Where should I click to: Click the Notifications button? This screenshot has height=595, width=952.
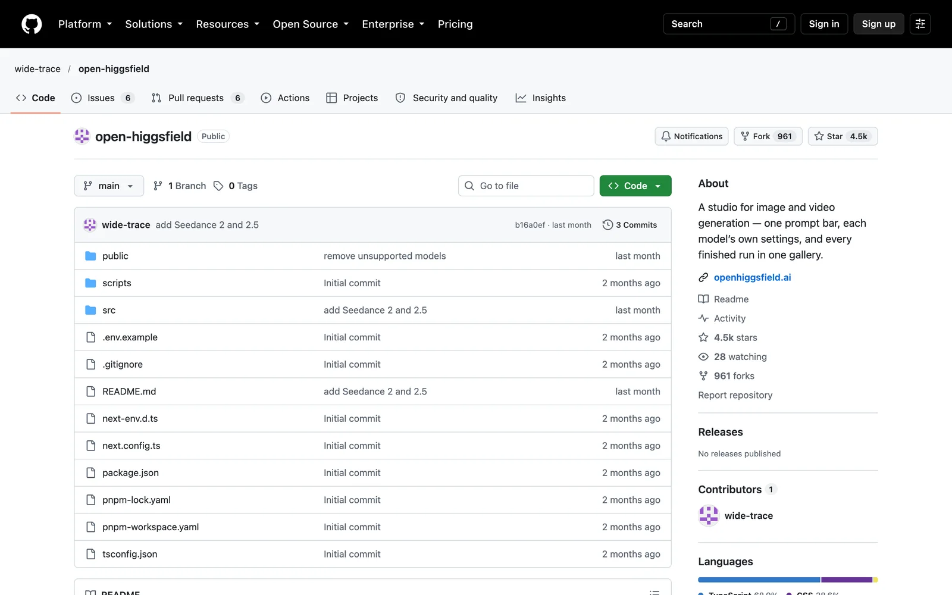point(692,136)
